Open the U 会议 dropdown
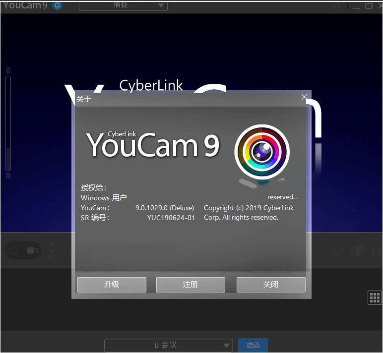Image resolution: width=383 pixels, height=353 pixels. [x=169, y=345]
